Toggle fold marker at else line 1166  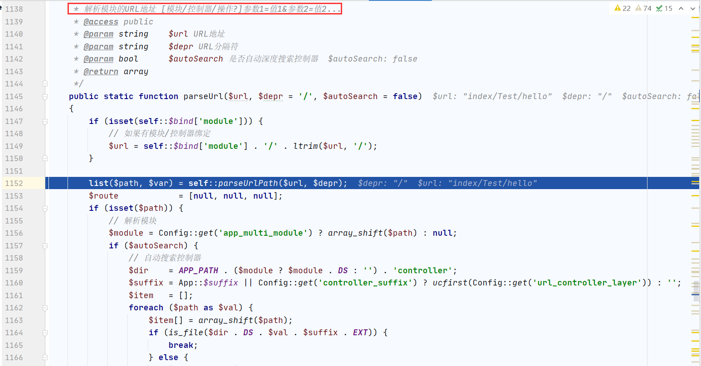(45, 357)
